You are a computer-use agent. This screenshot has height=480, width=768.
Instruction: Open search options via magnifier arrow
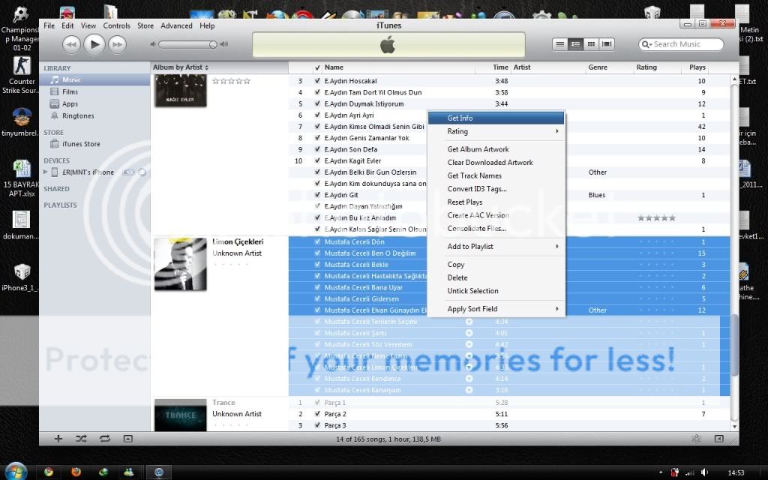coord(647,44)
